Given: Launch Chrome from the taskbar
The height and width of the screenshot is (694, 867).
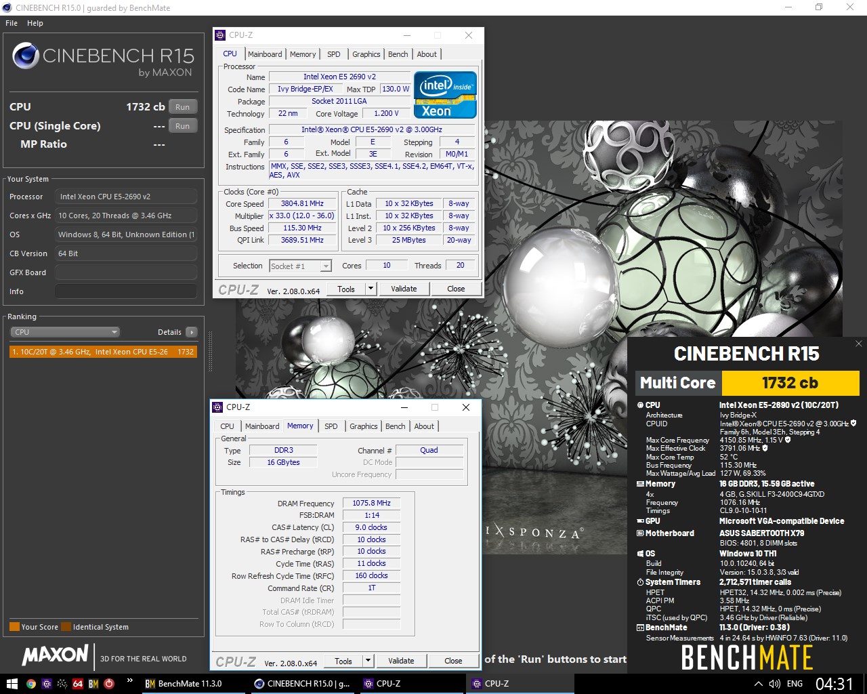Looking at the screenshot, I should click(31, 684).
